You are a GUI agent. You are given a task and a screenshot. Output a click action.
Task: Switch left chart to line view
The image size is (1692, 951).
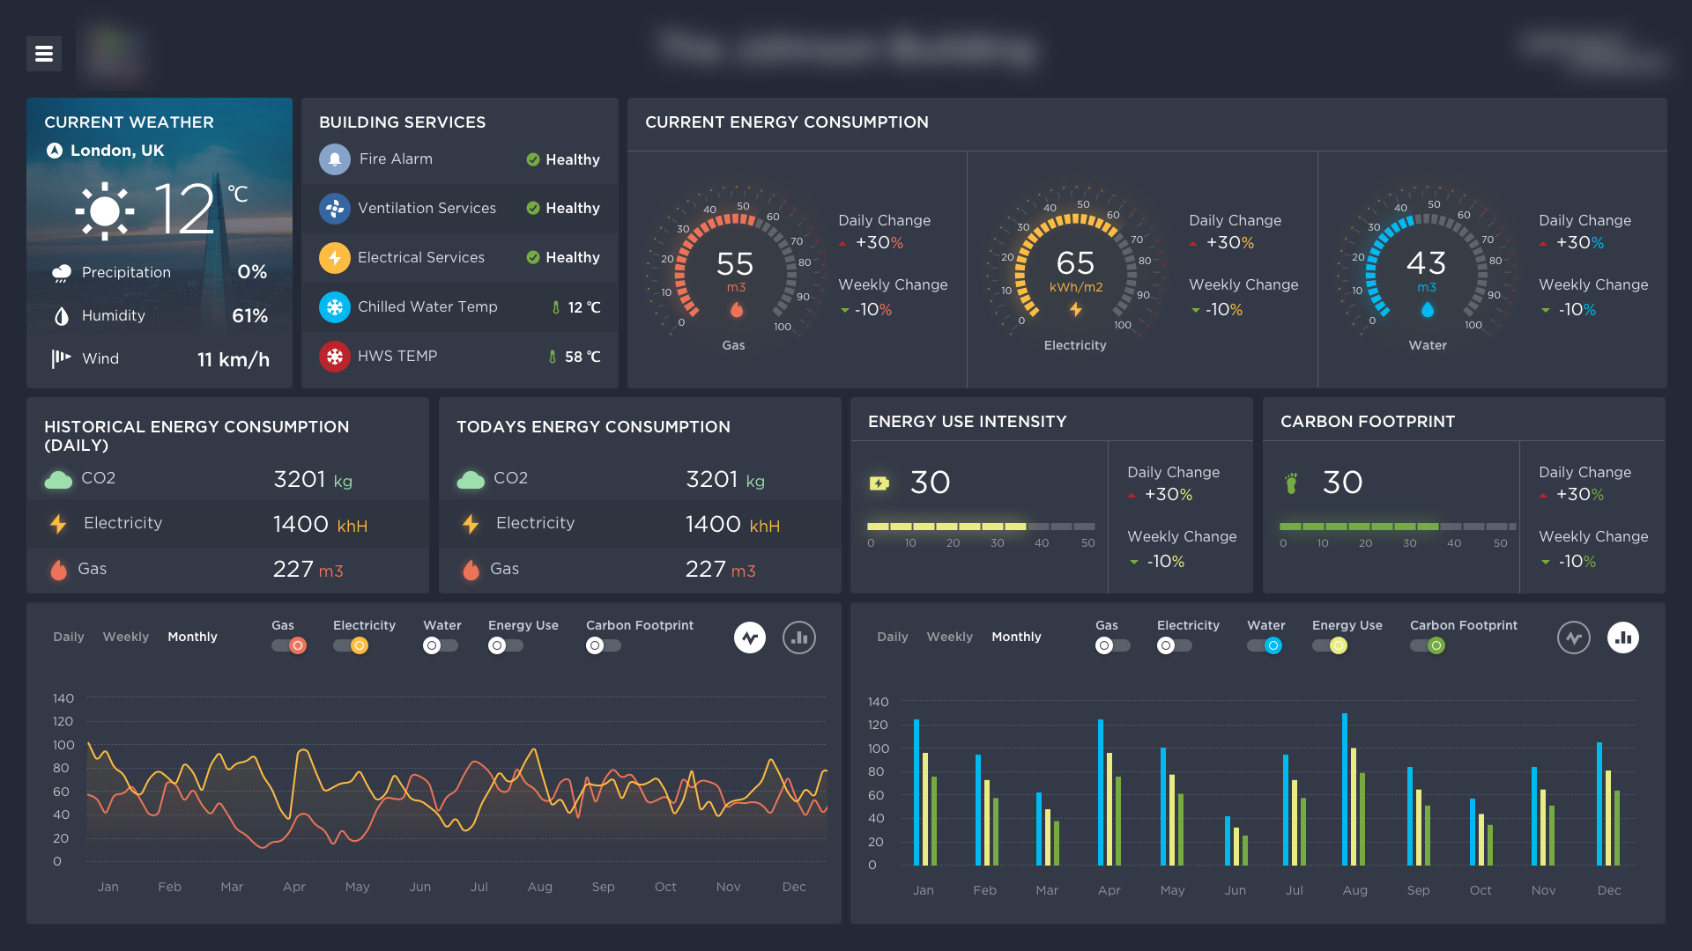coord(750,638)
